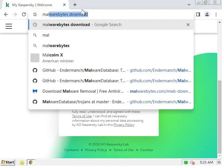Viewport: 222px width, 166px height.
Task: Click the Malcolm X thumbnail image
Action: click(x=35, y=58)
